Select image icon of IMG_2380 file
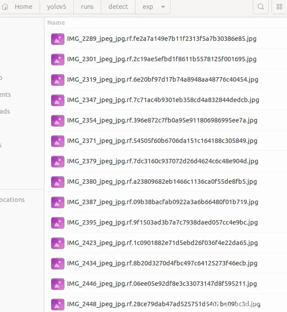 [x=58, y=182]
